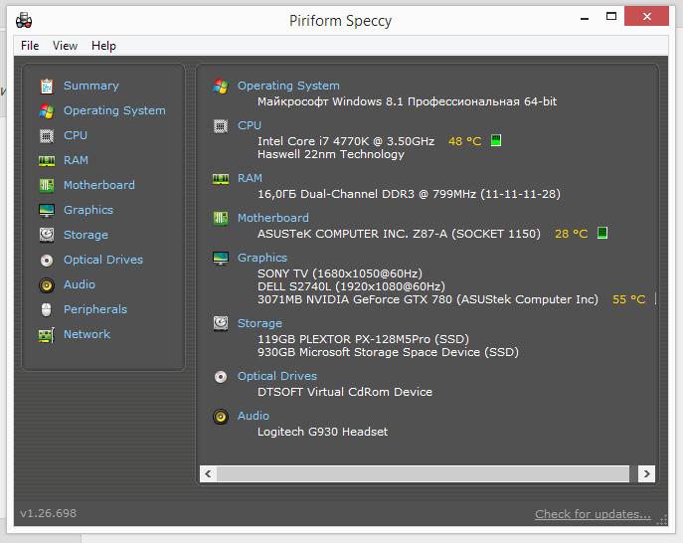
Task: Click the Graphics monitor icon in summary panel
Action: coord(221,258)
